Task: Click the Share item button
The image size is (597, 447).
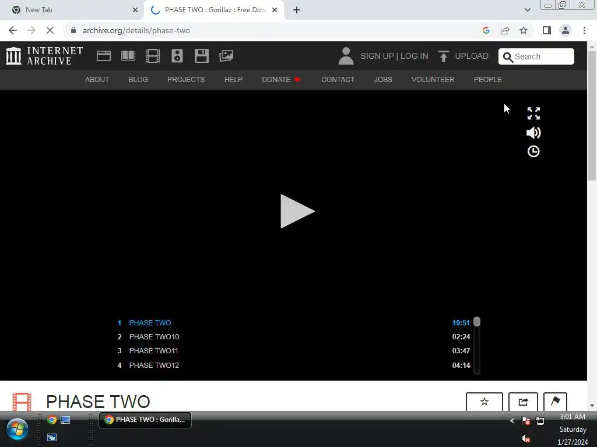Action: pyautogui.click(x=523, y=402)
